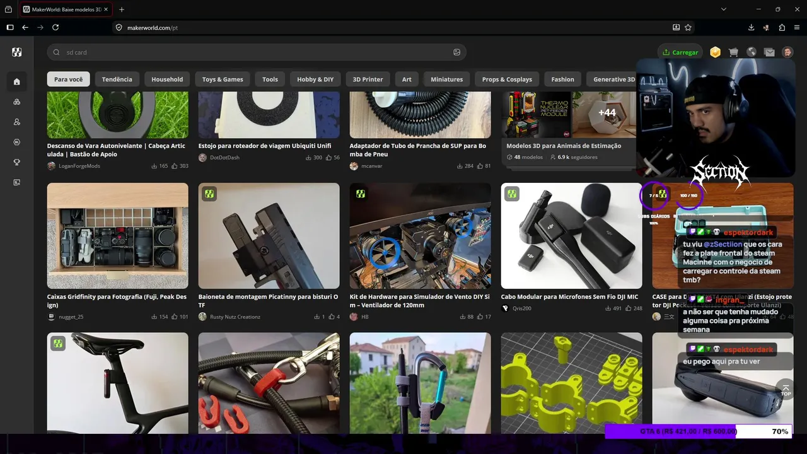Open the three-circles models icon in sidebar

[16, 102]
